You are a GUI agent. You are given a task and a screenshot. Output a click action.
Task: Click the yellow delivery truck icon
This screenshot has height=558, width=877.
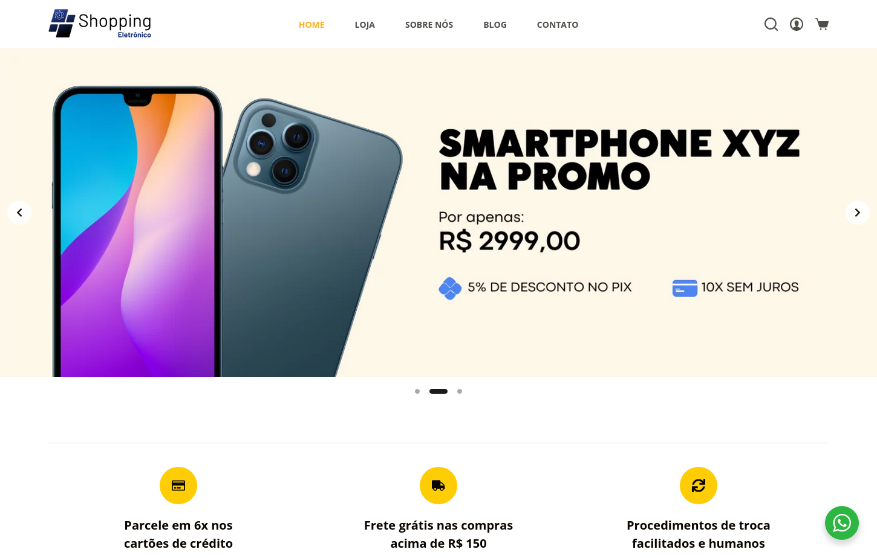tap(438, 486)
